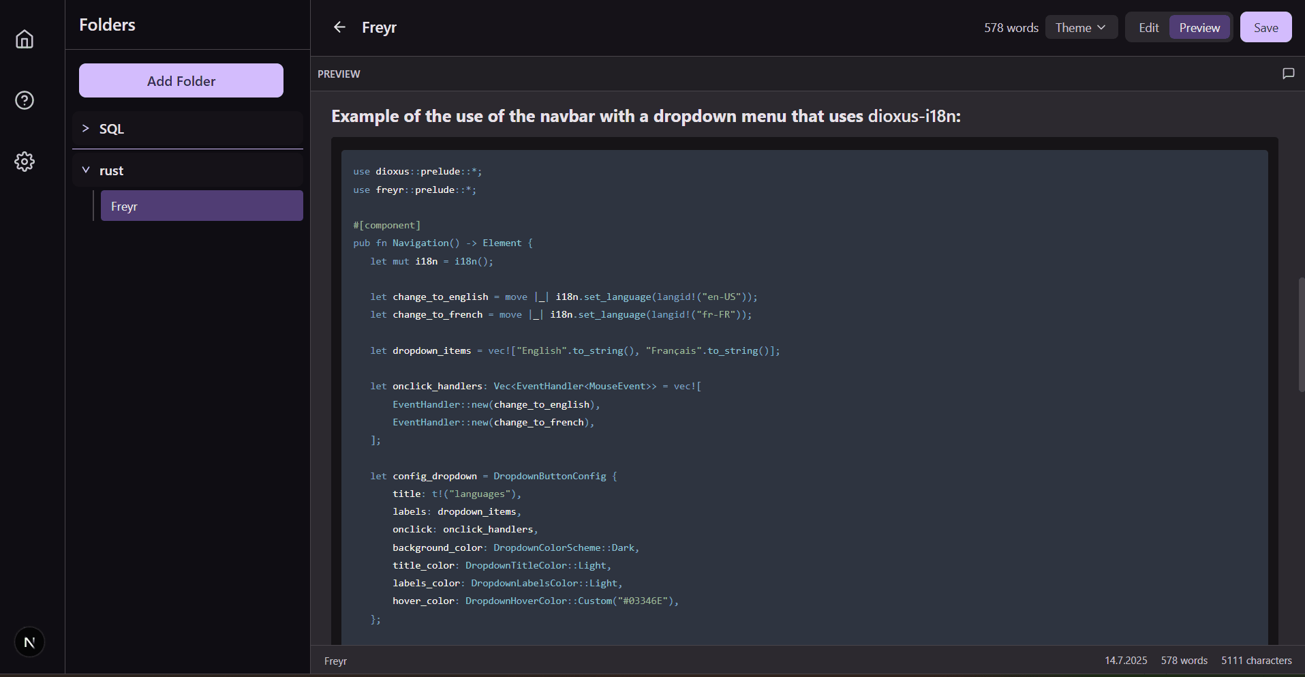Image resolution: width=1305 pixels, height=677 pixels.
Task: Click the vertical scrollbar thumb
Action: click(x=1301, y=334)
